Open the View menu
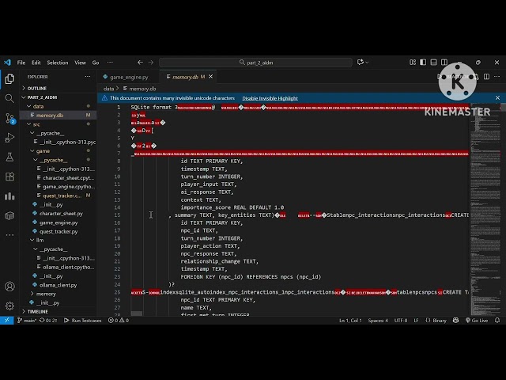Viewport: 506px width, 380px height. (80, 63)
